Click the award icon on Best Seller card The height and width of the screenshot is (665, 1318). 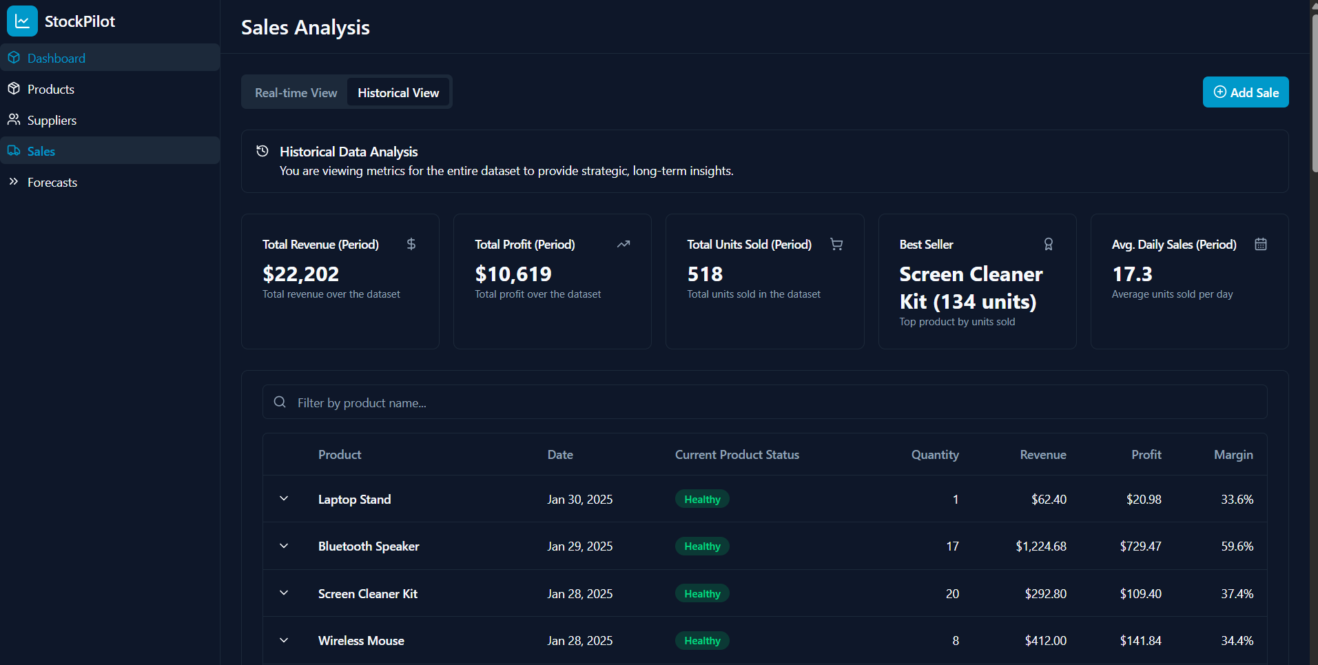tap(1049, 244)
